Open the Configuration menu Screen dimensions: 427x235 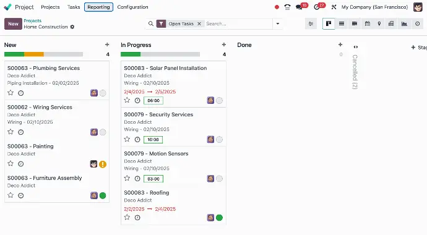coord(132,7)
